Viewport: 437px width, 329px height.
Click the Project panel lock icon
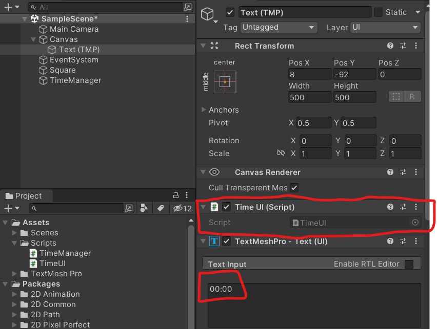coord(175,195)
